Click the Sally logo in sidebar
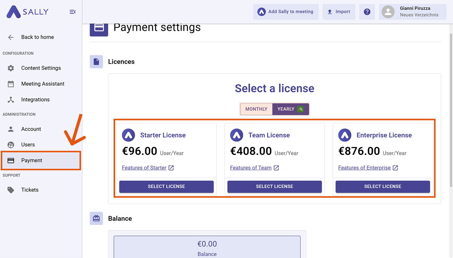 point(27,12)
